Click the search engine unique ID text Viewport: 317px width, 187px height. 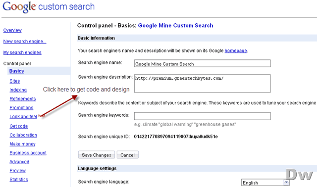coord(176,137)
